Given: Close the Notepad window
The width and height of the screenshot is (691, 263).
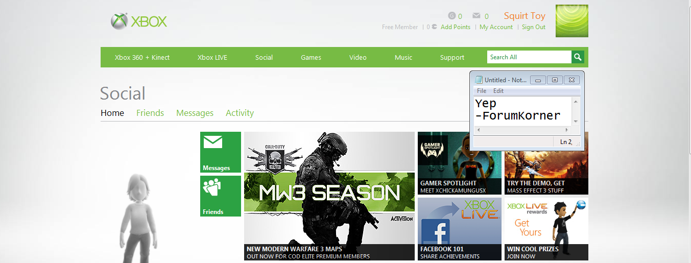Looking at the screenshot, I should click(x=572, y=80).
